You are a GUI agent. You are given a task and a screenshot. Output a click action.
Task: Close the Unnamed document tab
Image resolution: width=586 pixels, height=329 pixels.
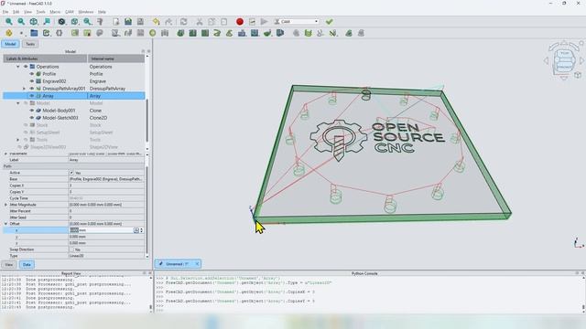click(197, 264)
